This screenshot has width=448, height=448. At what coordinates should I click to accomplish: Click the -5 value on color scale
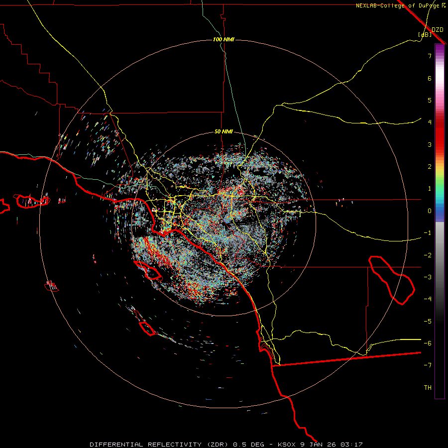click(428, 322)
